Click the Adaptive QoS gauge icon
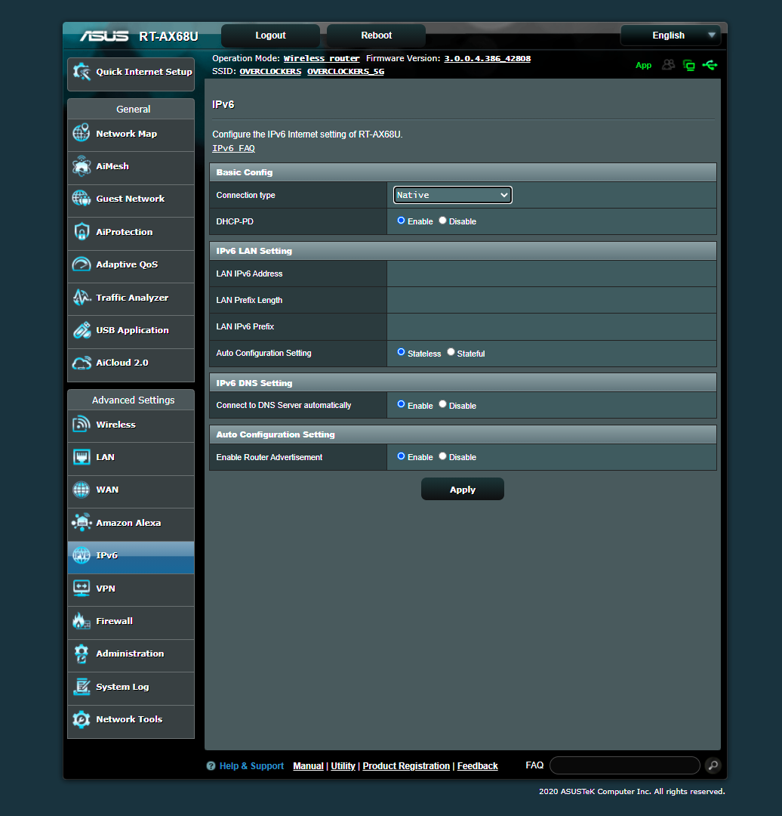The image size is (782, 816). pos(81,264)
